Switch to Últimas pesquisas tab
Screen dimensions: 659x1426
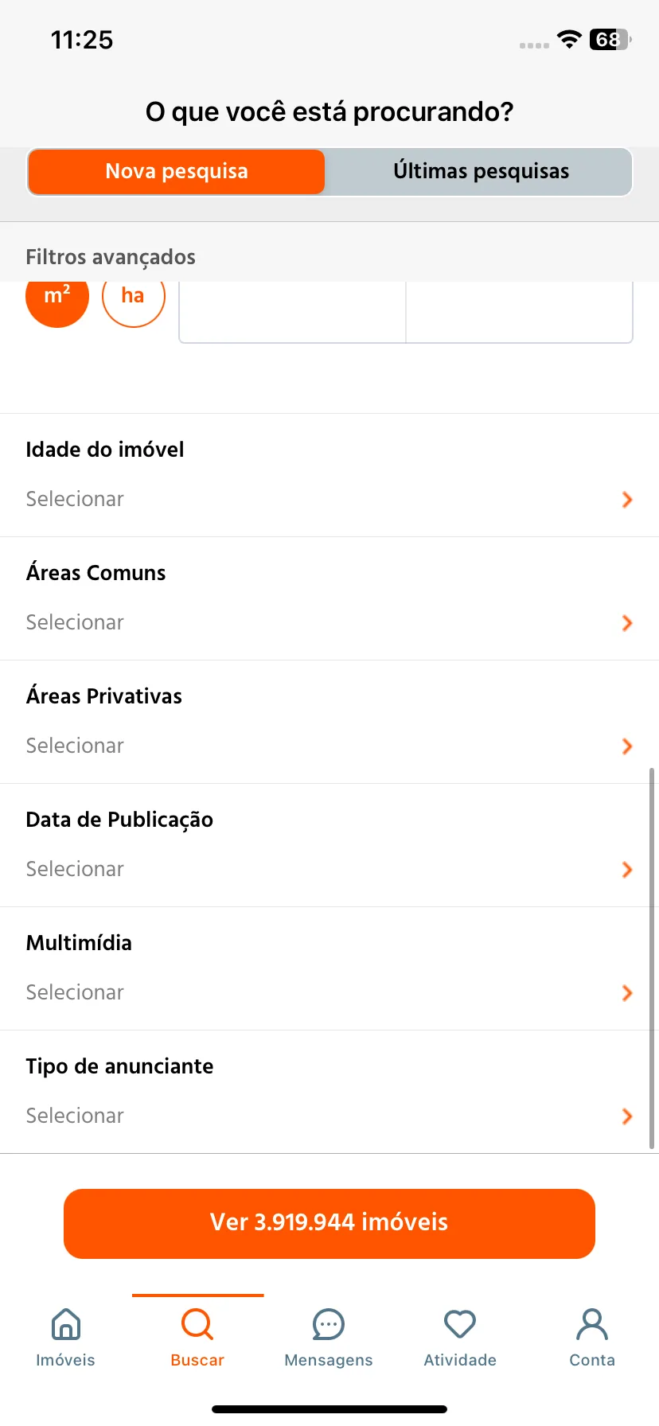[x=481, y=172]
